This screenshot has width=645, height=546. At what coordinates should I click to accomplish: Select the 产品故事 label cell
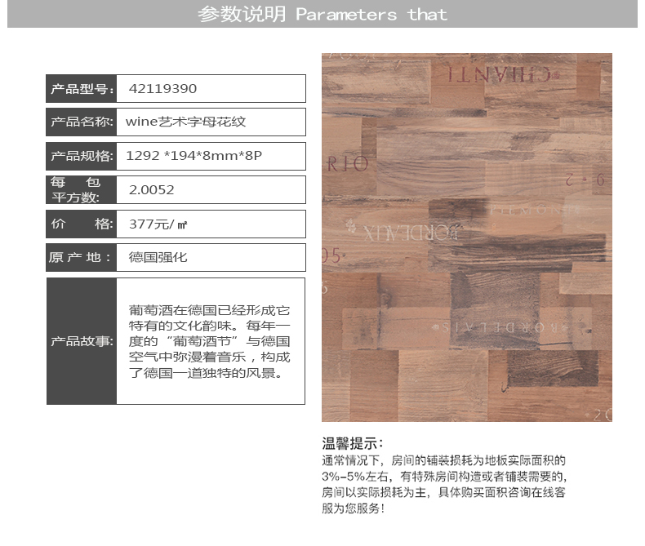[x=82, y=341]
